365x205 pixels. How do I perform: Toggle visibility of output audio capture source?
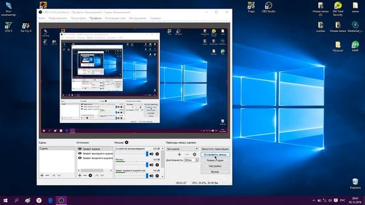click(80, 153)
